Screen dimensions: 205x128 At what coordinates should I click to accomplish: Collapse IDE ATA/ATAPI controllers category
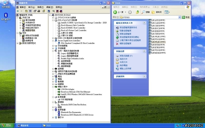point(53,20)
